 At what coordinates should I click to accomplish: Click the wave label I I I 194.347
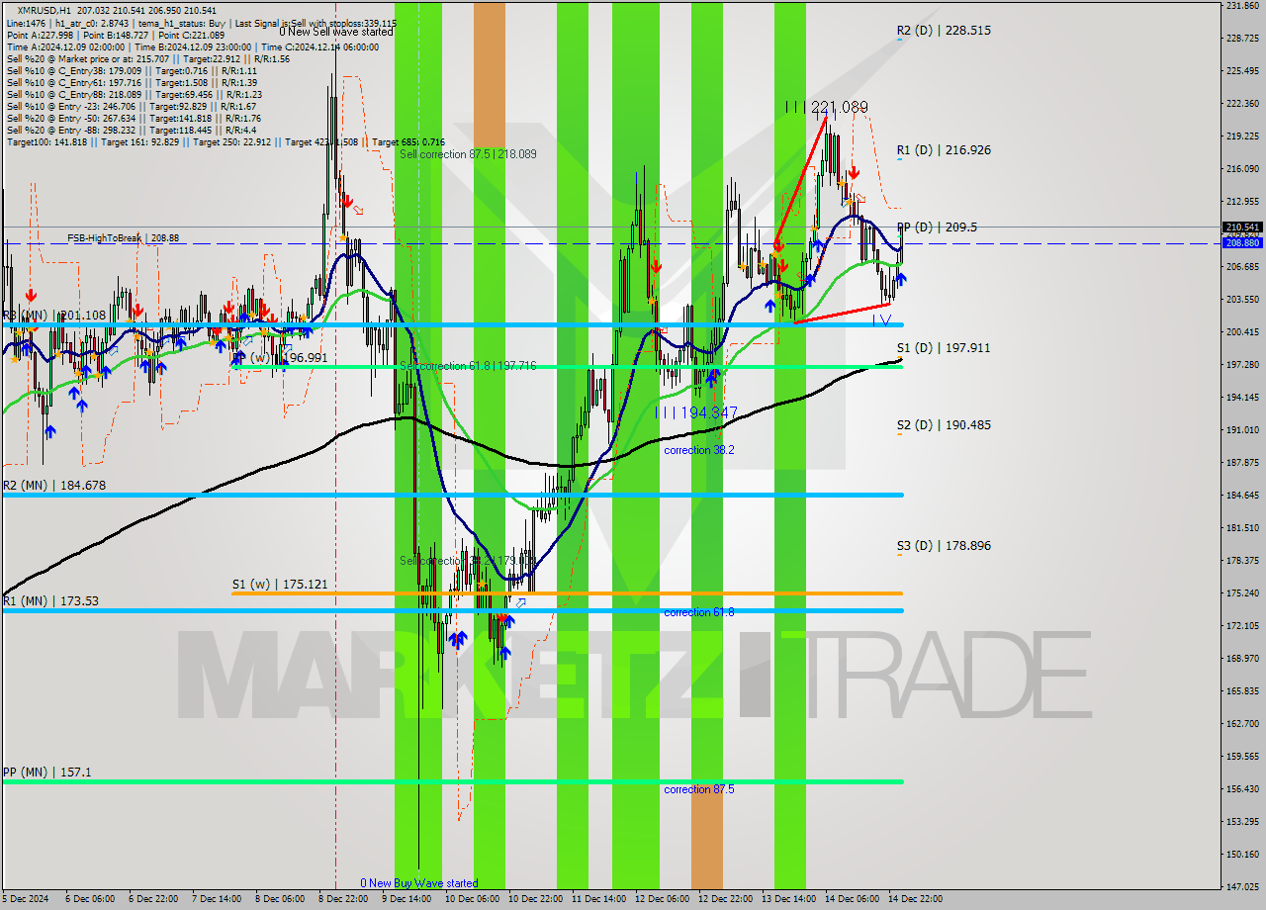click(696, 412)
